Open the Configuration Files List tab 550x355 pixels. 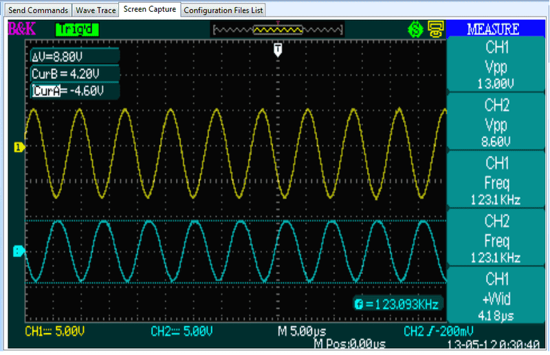[x=223, y=10]
